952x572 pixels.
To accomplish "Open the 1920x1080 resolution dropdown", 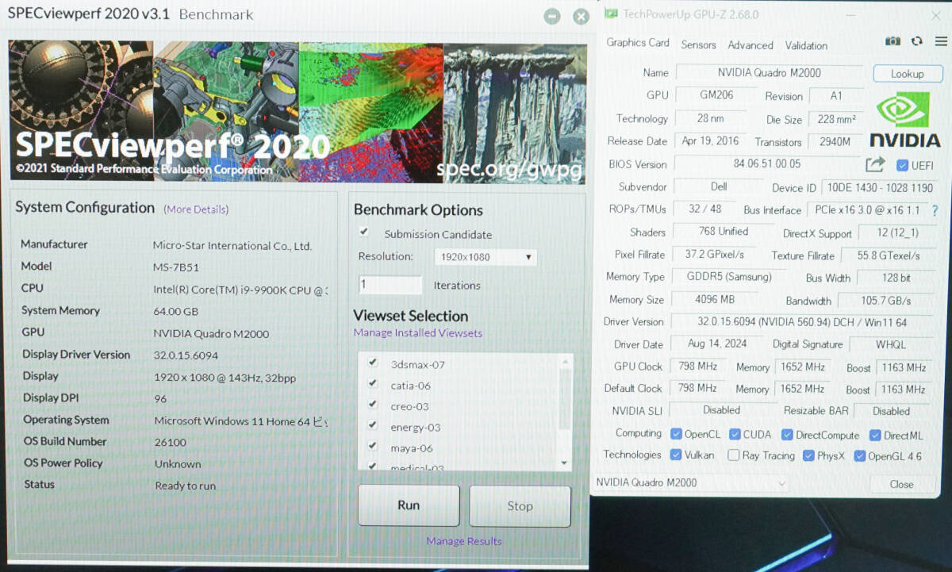I will point(485,257).
